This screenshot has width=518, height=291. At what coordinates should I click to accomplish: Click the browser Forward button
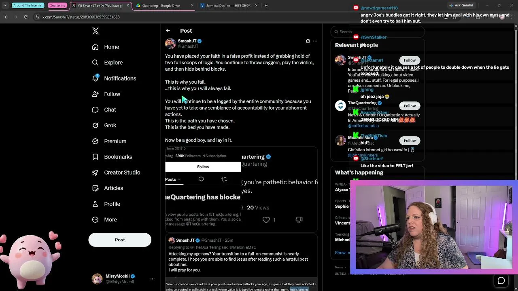(x=16, y=17)
